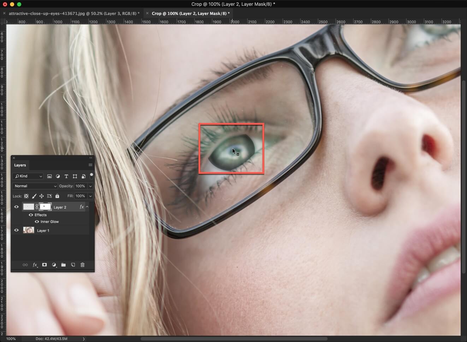
Task: Toggle the shape layer filter icon
Action: [x=75, y=176]
